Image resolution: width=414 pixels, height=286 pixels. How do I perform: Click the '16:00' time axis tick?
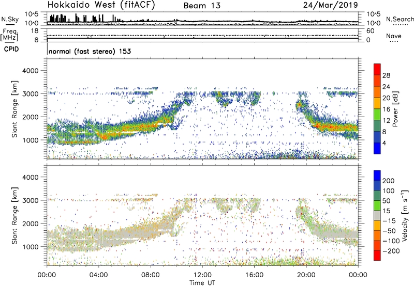pyautogui.click(x=254, y=275)
